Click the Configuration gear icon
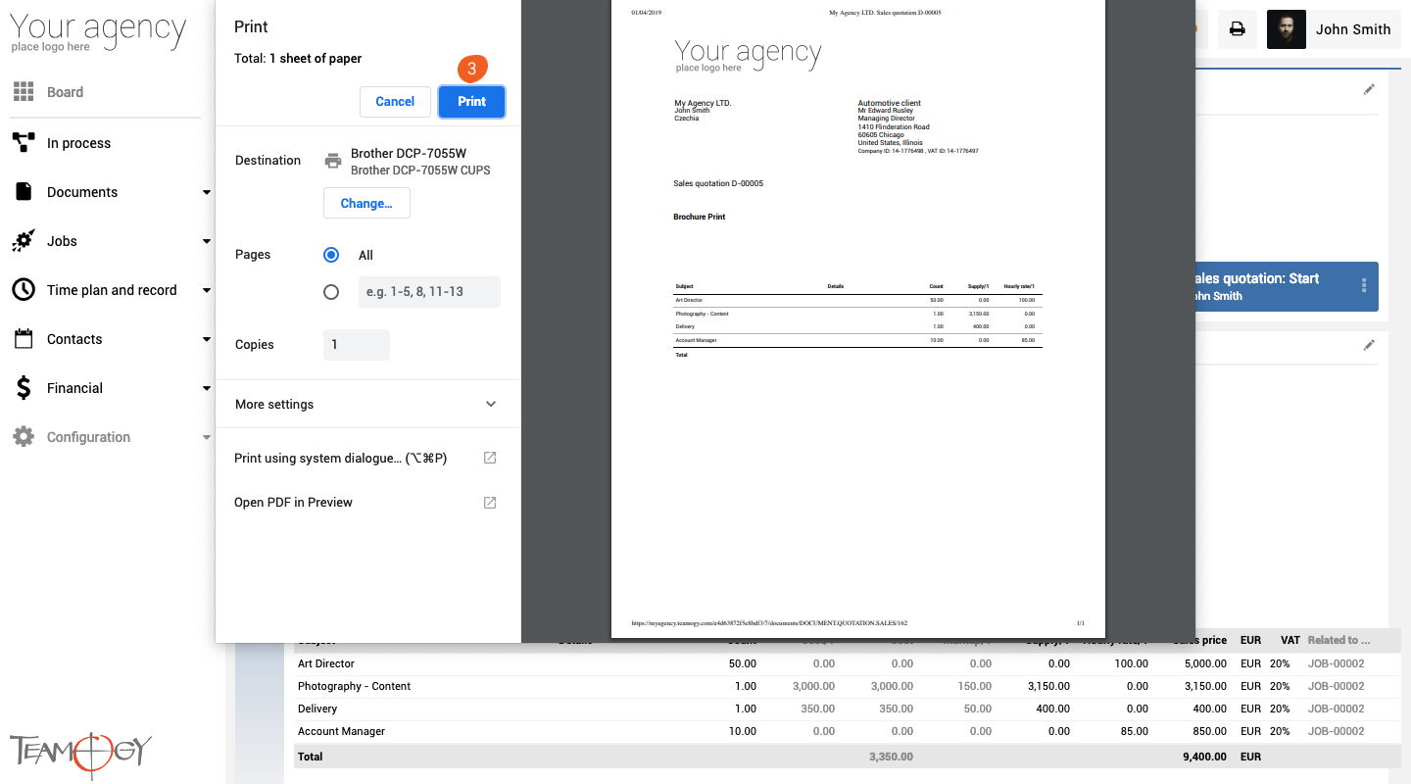 tap(24, 437)
